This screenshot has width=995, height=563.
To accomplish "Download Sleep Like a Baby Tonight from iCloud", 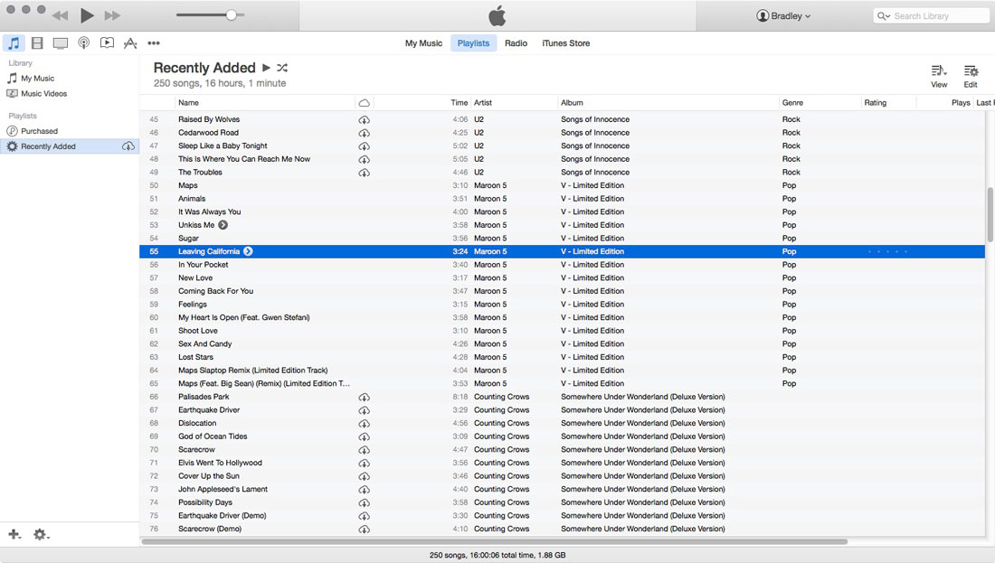I will (365, 146).
